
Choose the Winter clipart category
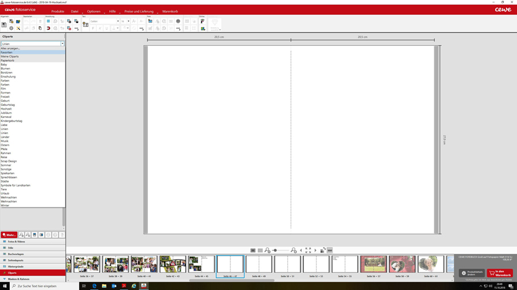(32, 206)
